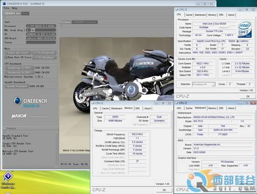Open About tab in CPU-Z mainboard window
The width and height of the screenshot is (257, 194).
[x=231, y=108]
